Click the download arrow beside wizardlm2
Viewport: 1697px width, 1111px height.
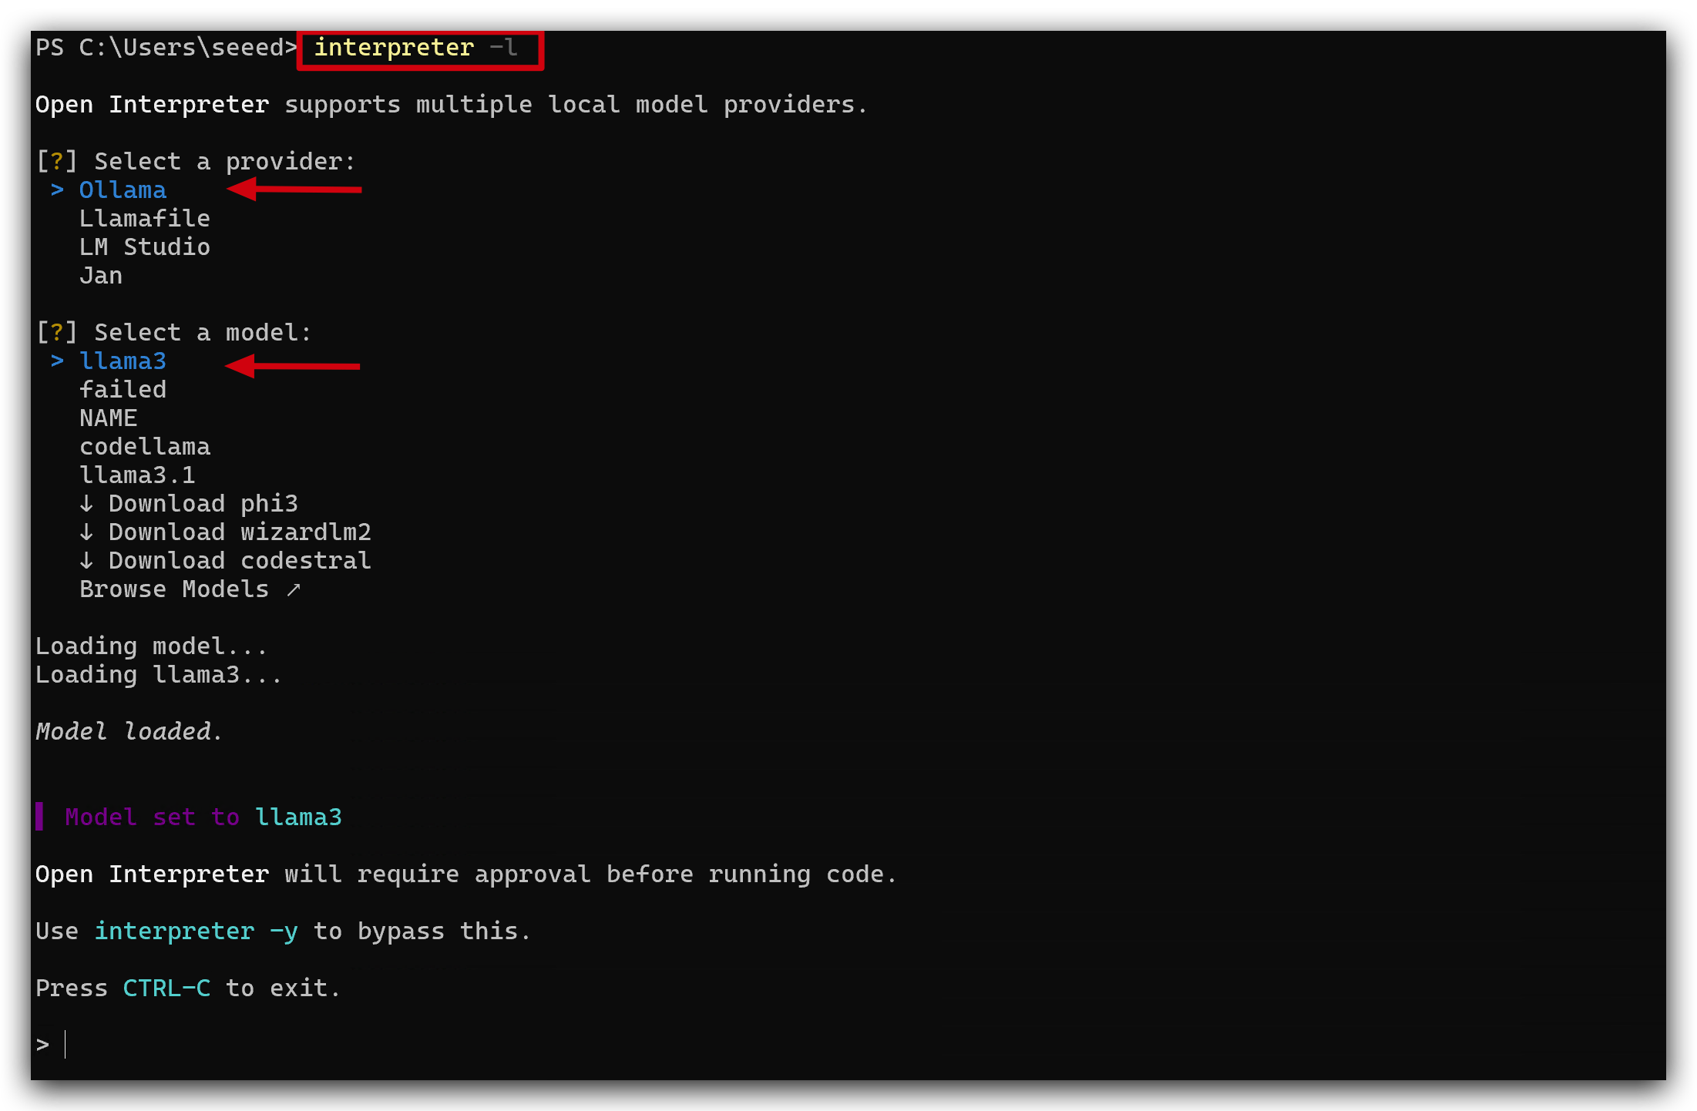[x=86, y=532]
